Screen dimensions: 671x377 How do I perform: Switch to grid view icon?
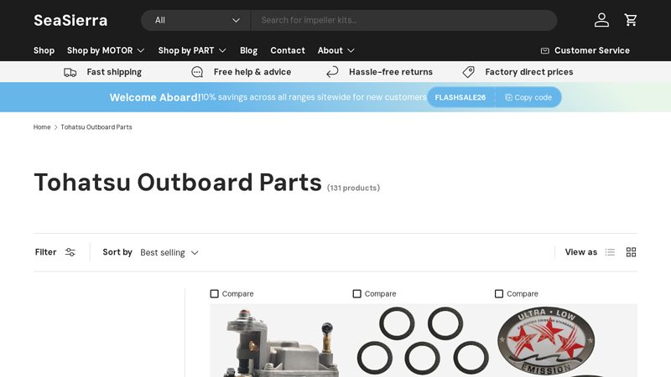tap(631, 252)
